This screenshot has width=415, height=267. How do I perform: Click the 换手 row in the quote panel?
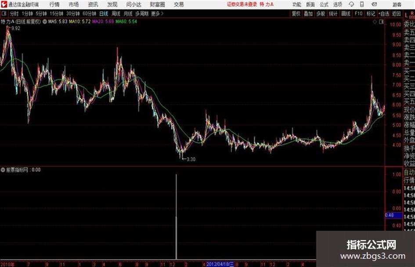[x=409, y=148]
